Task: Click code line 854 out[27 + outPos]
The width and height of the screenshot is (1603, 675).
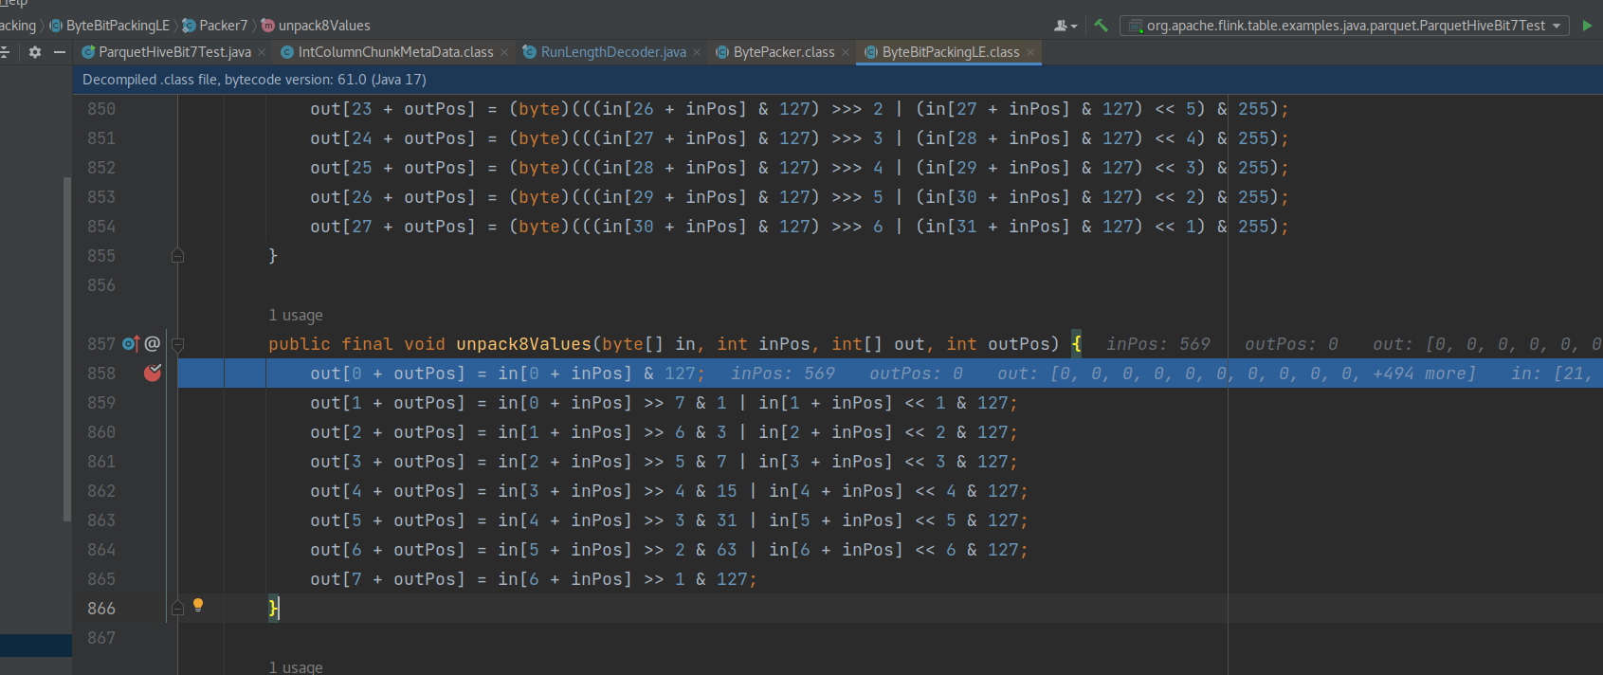Action: (799, 227)
